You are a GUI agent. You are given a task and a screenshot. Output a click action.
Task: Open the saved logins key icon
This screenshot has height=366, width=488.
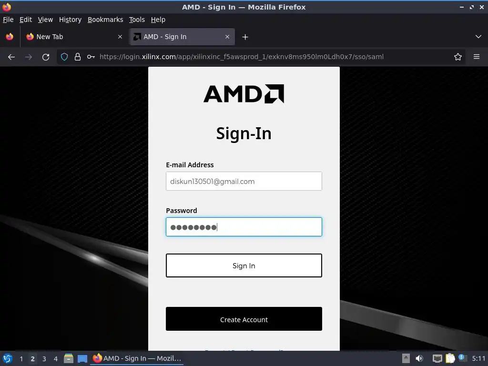91,57
